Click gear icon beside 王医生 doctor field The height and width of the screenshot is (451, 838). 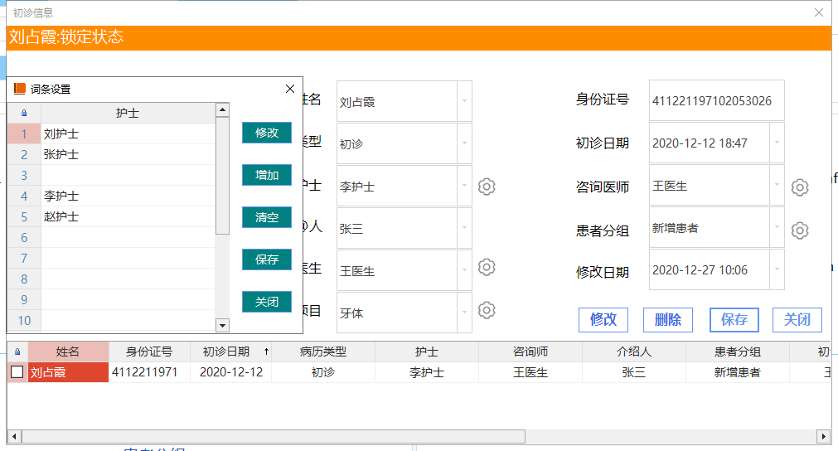click(x=487, y=267)
